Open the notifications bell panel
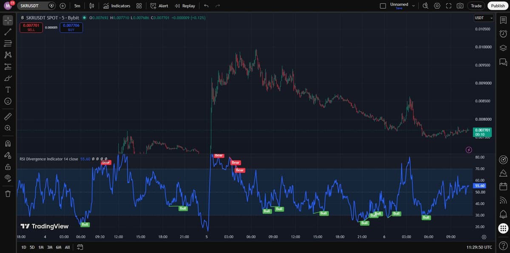 click(x=503, y=214)
